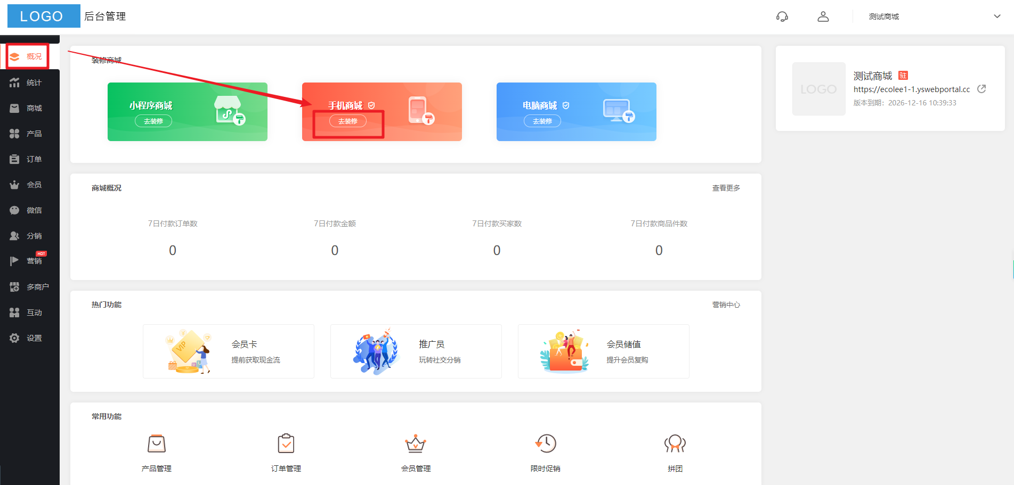Viewport: 1014px width, 485px height.
Task: Click the 会员储值 wallet illustration
Action: (x=565, y=351)
